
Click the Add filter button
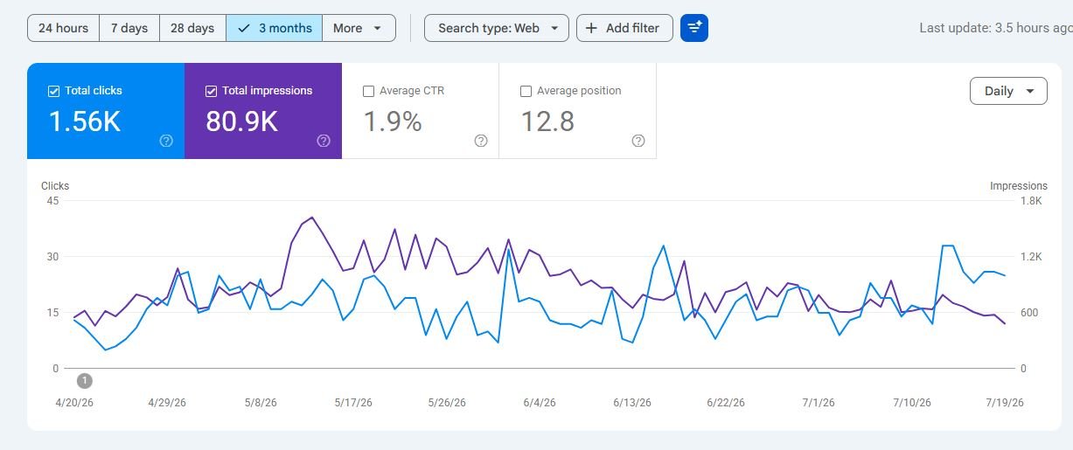(624, 28)
